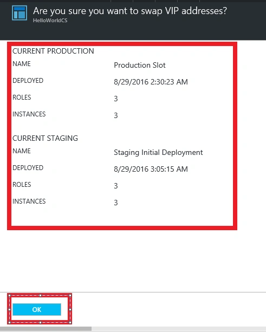Click the swap VIP addresses title
Image resolution: width=266 pixels, height=332 pixels.
click(x=130, y=11)
